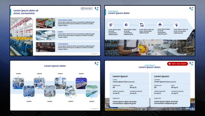Click the centered 'Lorem ipsum dolor' title on timeline slide
This screenshot has height=116, width=205.
55,66
